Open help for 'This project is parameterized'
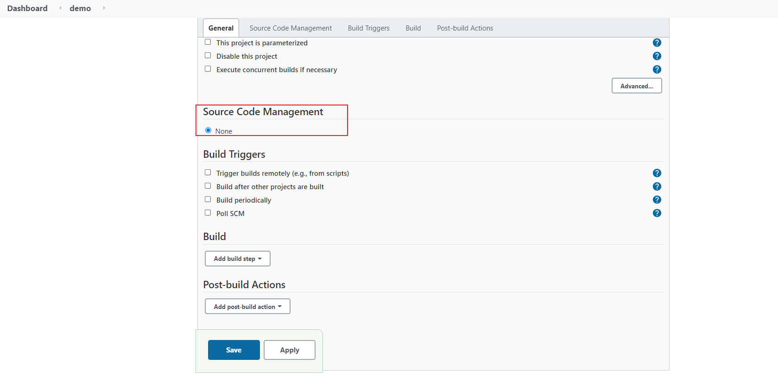Image resolution: width=778 pixels, height=377 pixels. [657, 43]
